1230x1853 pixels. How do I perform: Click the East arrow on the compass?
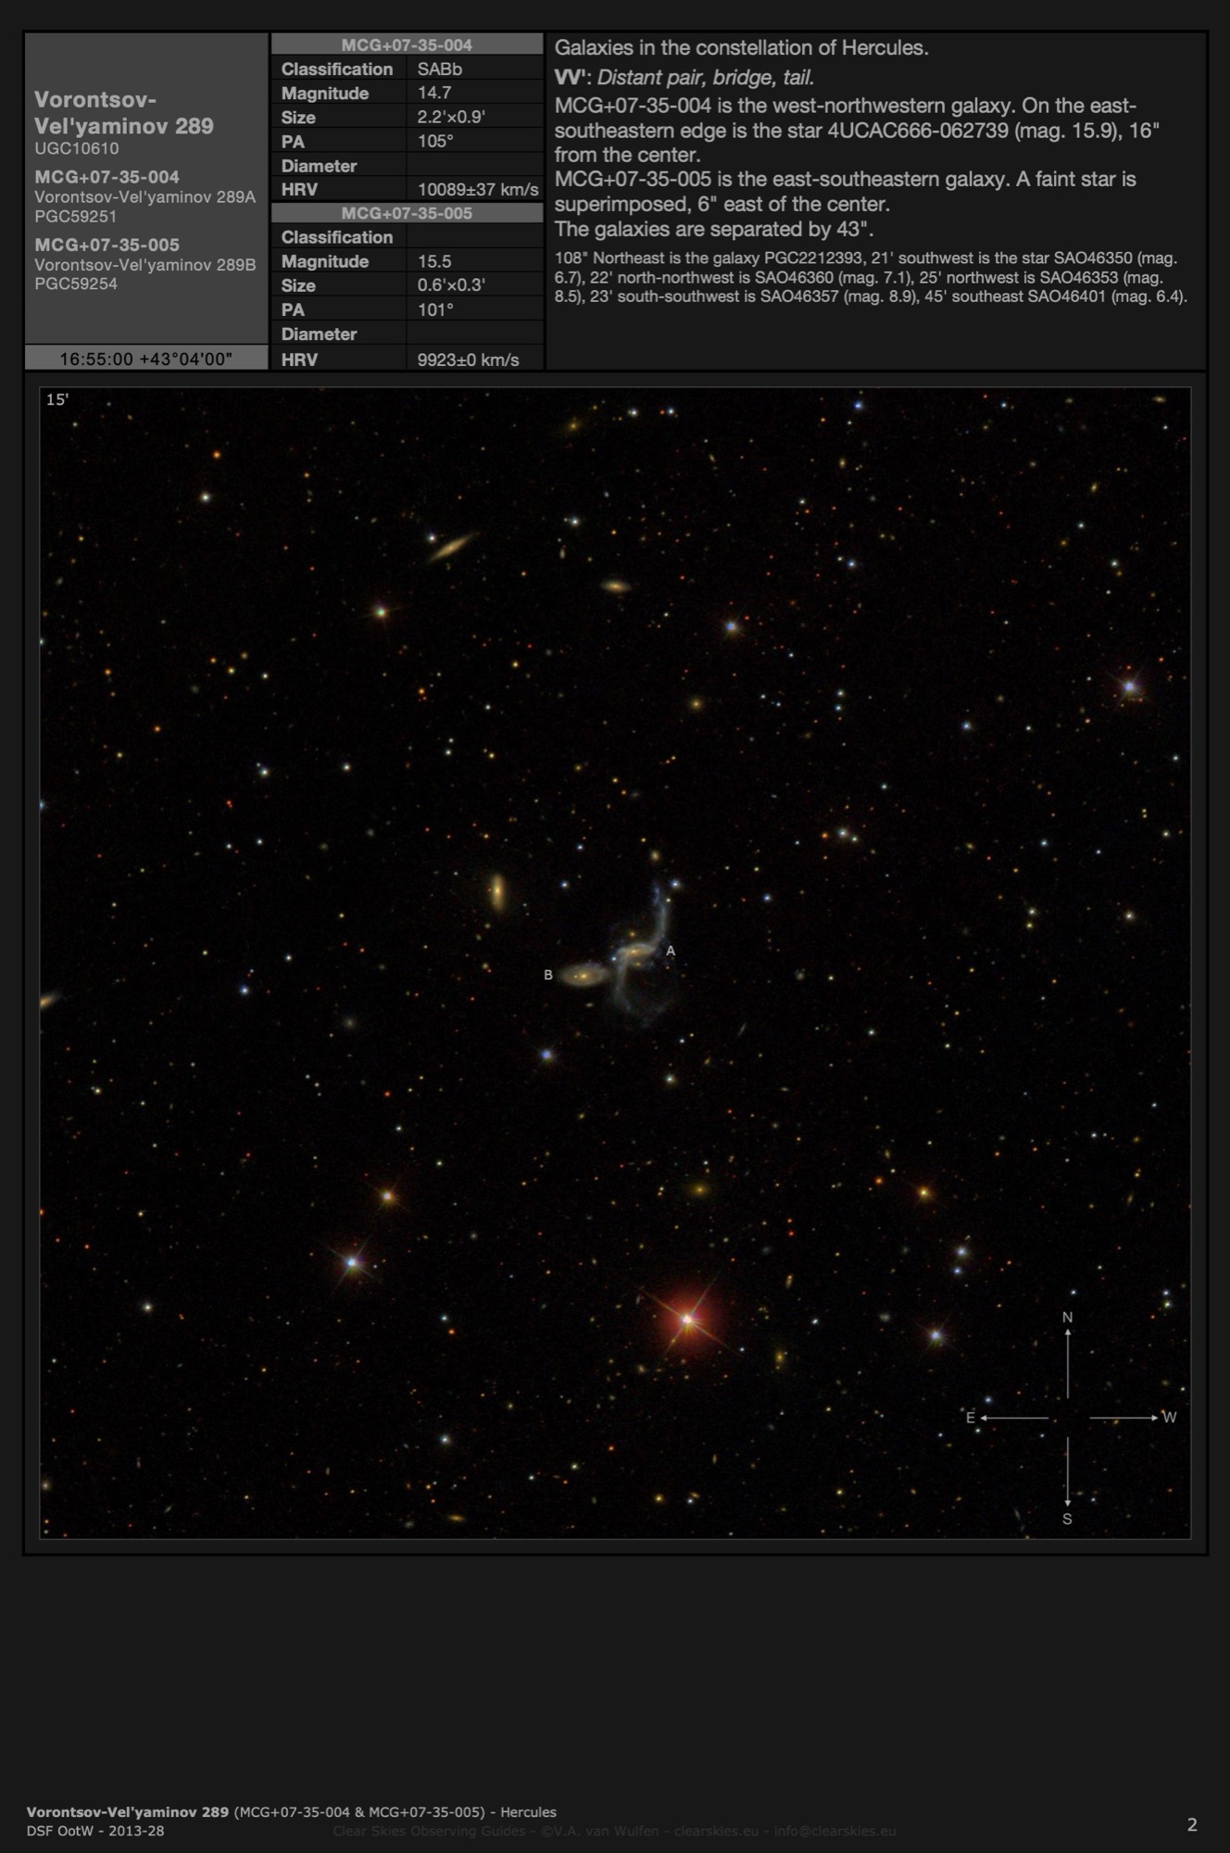click(x=1012, y=1418)
